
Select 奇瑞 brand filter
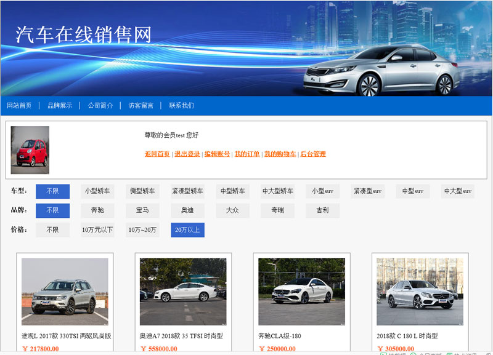[278, 210]
